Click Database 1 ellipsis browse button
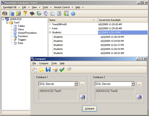This screenshot has width=149, height=116. click(82, 84)
